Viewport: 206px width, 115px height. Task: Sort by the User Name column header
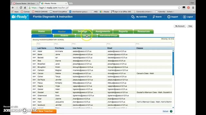[77, 48]
